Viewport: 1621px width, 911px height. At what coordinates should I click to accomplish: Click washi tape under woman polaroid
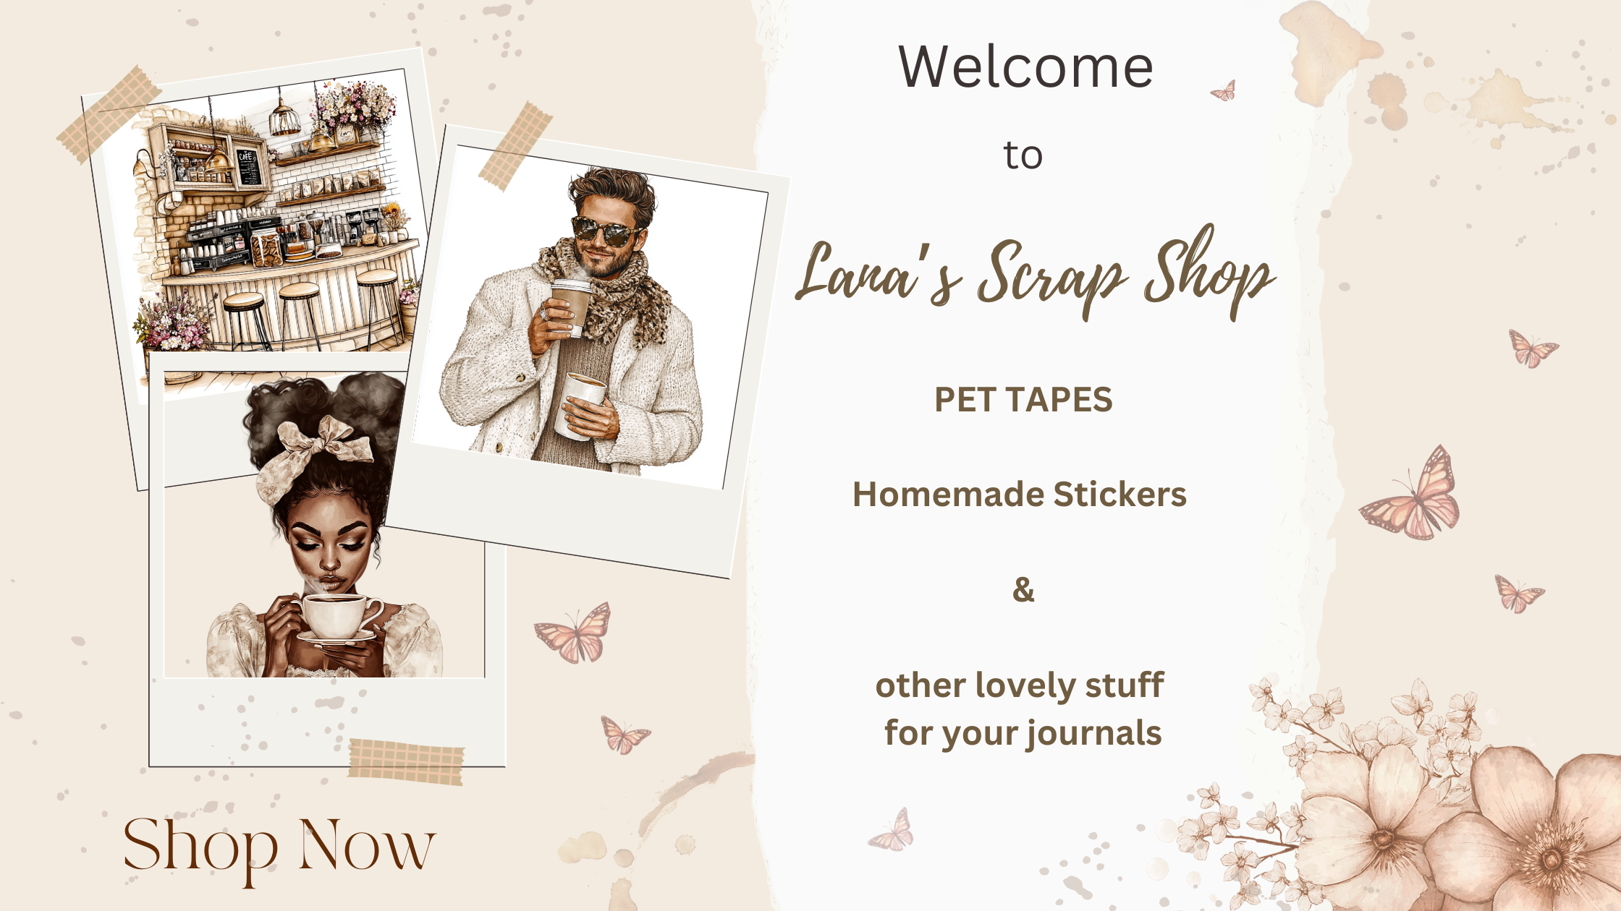pos(407,762)
